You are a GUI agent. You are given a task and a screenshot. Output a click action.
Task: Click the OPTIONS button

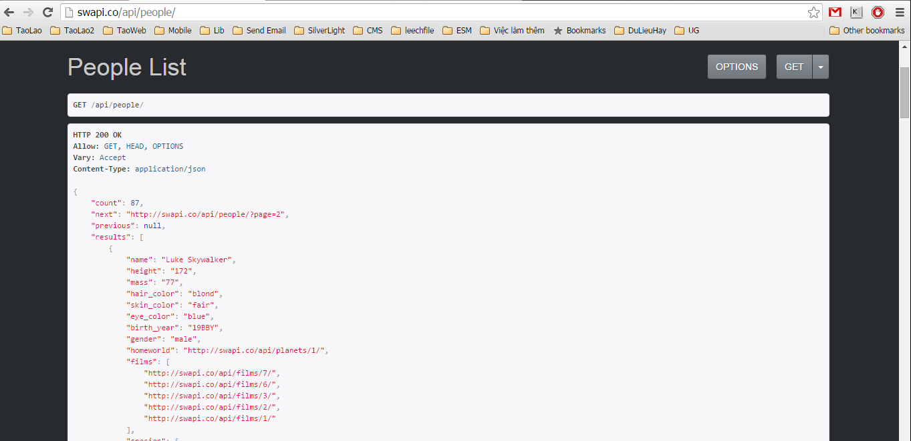tap(737, 67)
